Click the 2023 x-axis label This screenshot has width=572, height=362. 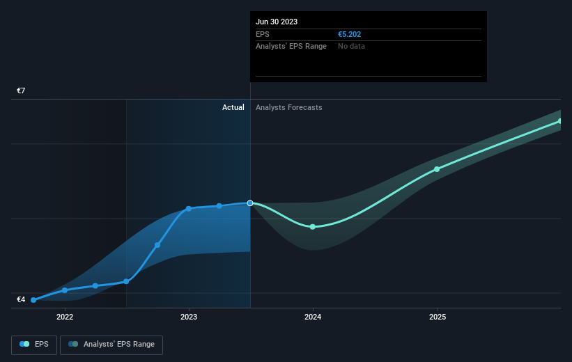189,317
